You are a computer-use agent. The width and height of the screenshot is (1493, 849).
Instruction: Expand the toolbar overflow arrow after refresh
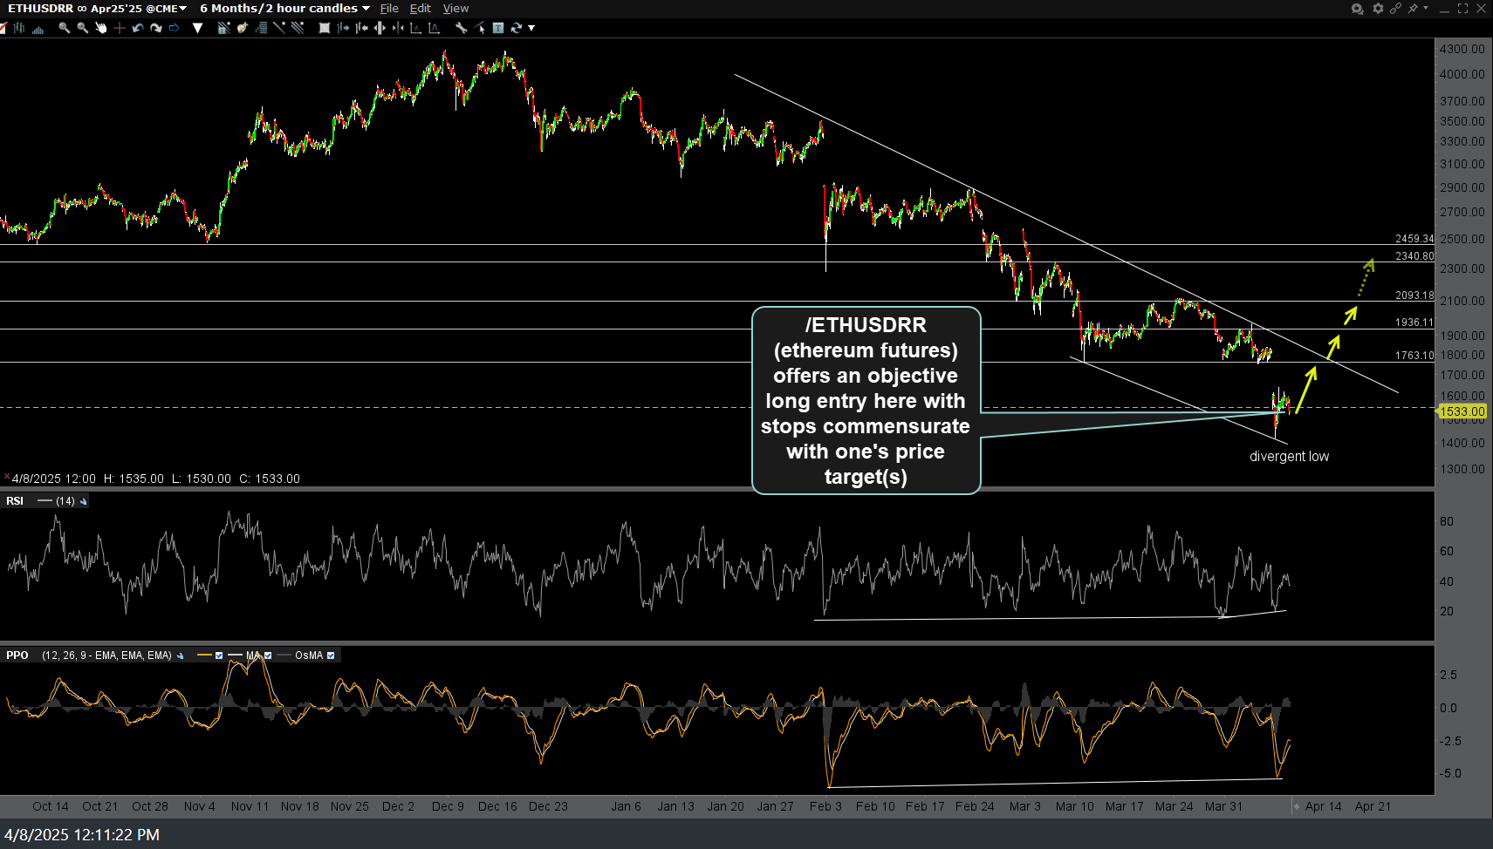click(x=531, y=28)
